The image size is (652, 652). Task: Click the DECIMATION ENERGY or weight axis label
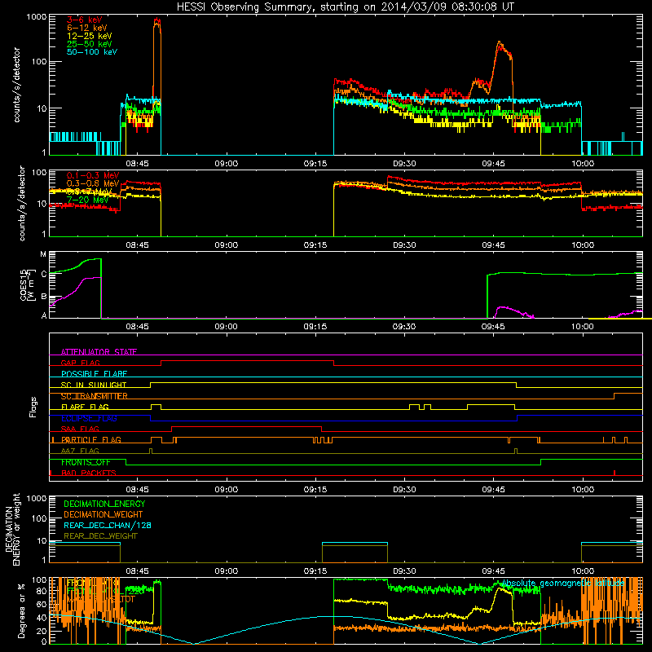pyautogui.click(x=12, y=529)
